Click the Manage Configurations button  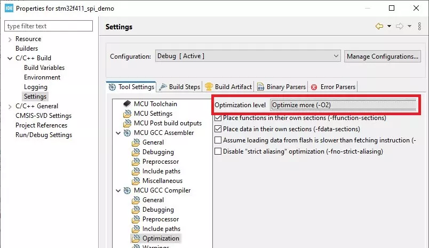[382, 56]
